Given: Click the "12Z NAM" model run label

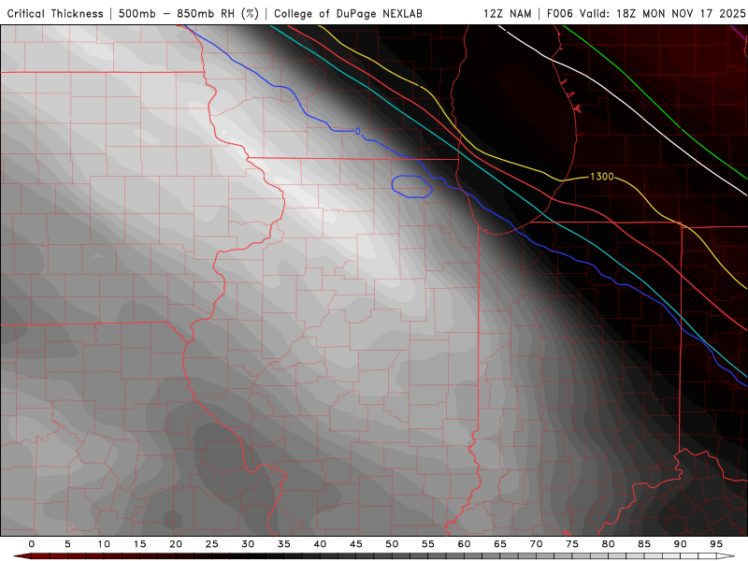Looking at the screenshot, I should (507, 13).
